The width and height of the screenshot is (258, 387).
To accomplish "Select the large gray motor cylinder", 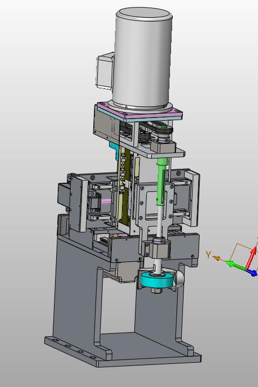I will click(142, 58).
